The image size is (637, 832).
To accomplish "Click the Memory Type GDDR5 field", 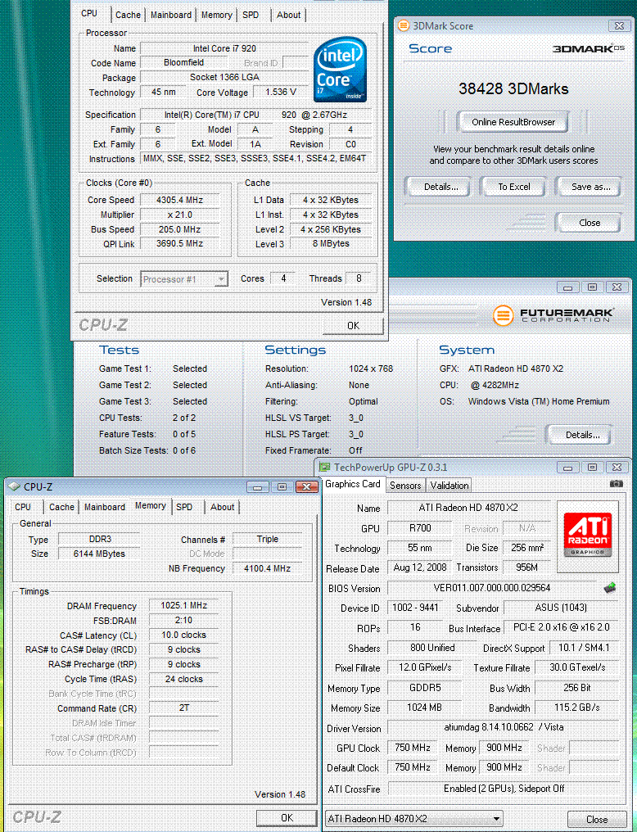I will pyautogui.click(x=424, y=688).
